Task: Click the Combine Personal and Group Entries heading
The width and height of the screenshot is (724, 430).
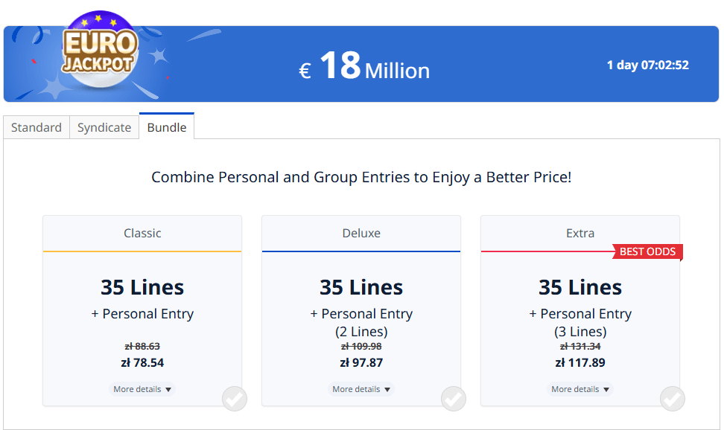Action: [361, 177]
